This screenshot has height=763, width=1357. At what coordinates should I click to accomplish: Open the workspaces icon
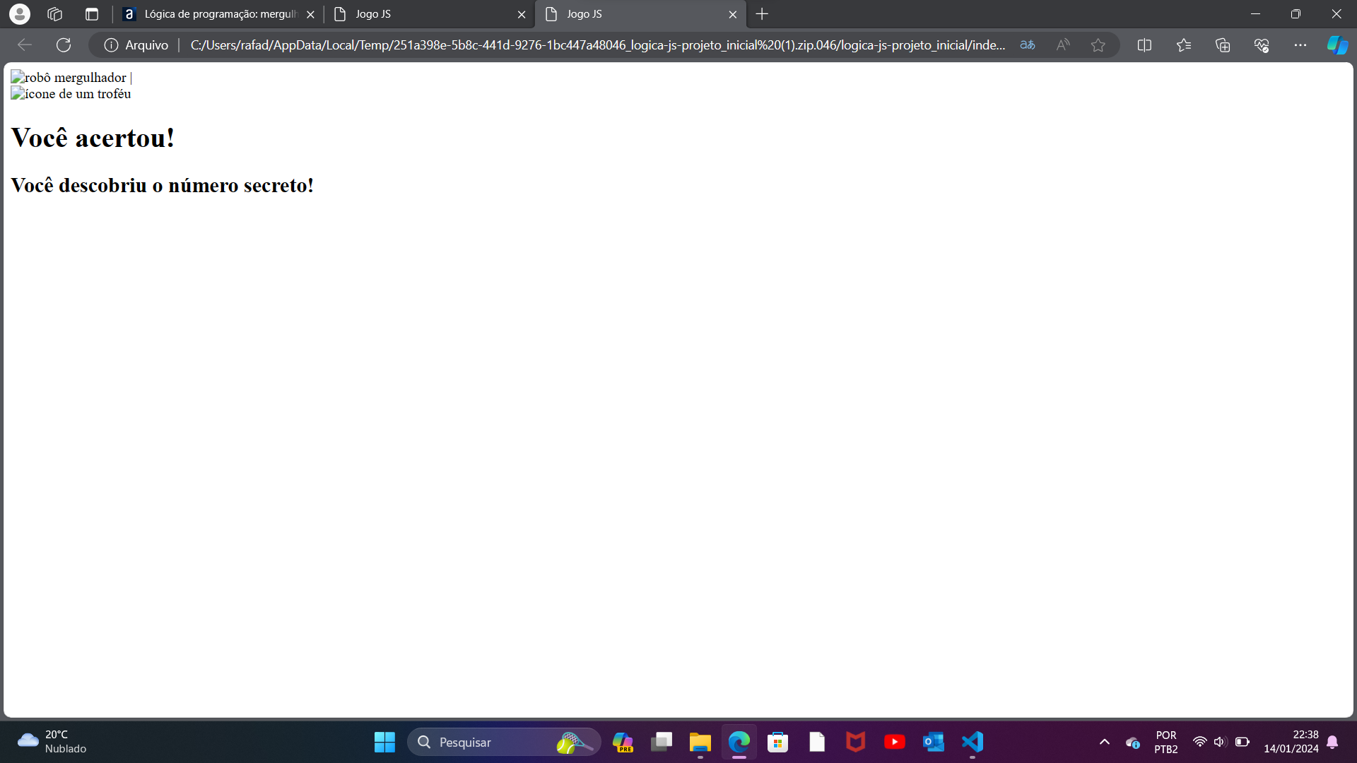click(x=54, y=14)
